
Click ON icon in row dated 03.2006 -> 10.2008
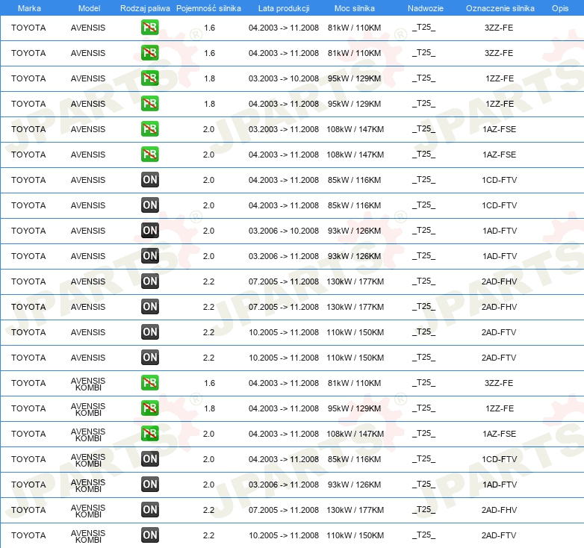[150, 231]
